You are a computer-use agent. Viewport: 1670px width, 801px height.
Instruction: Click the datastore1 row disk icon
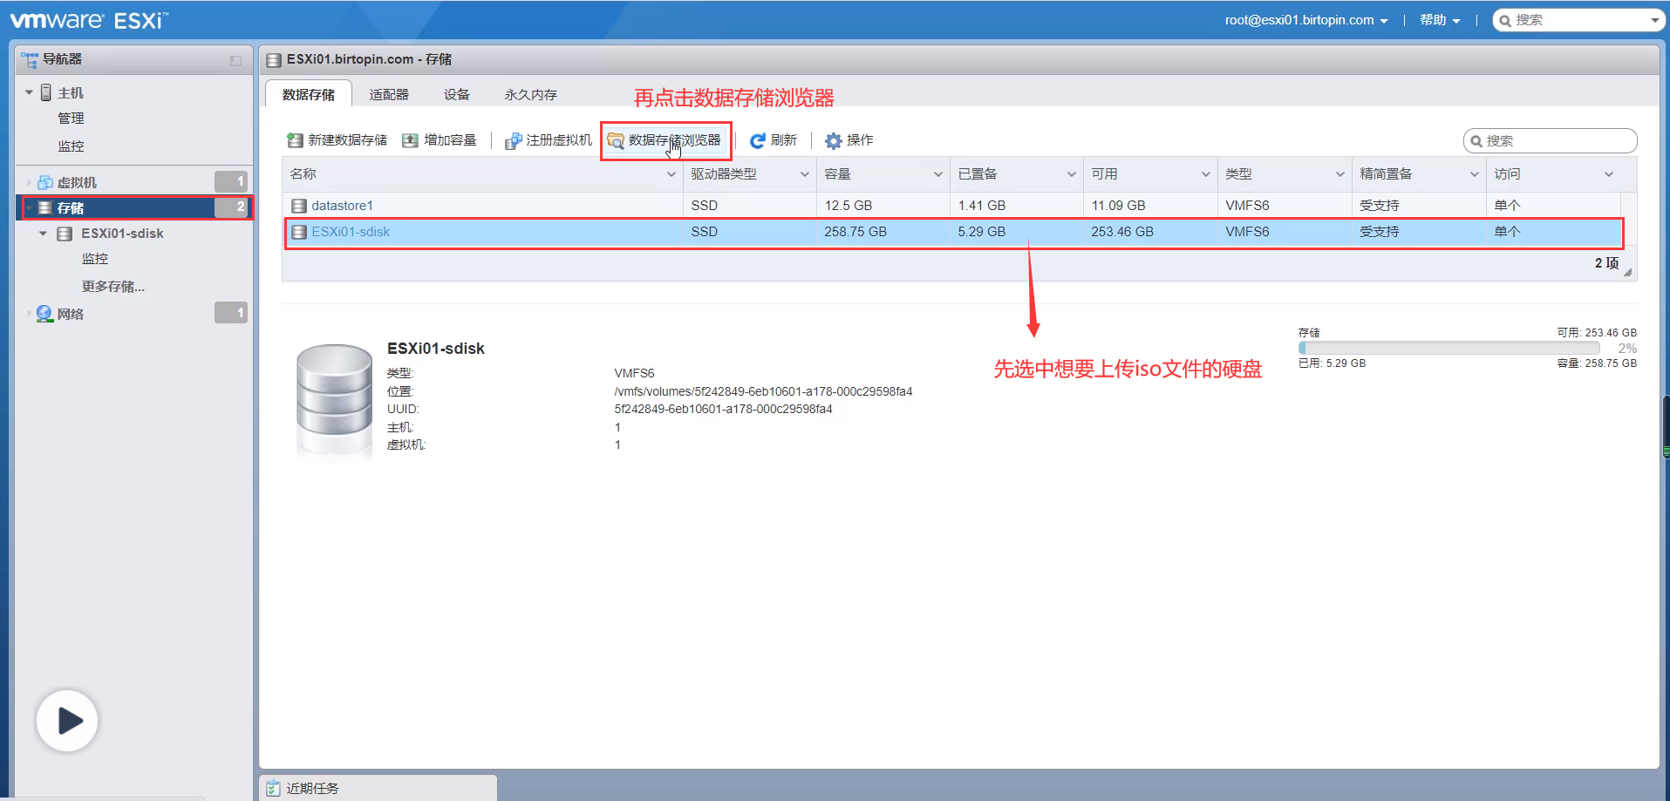click(x=299, y=206)
